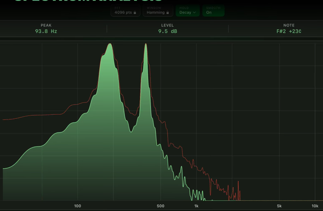Click the LEVEL label
323x211 pixels.
pos(168,25)
